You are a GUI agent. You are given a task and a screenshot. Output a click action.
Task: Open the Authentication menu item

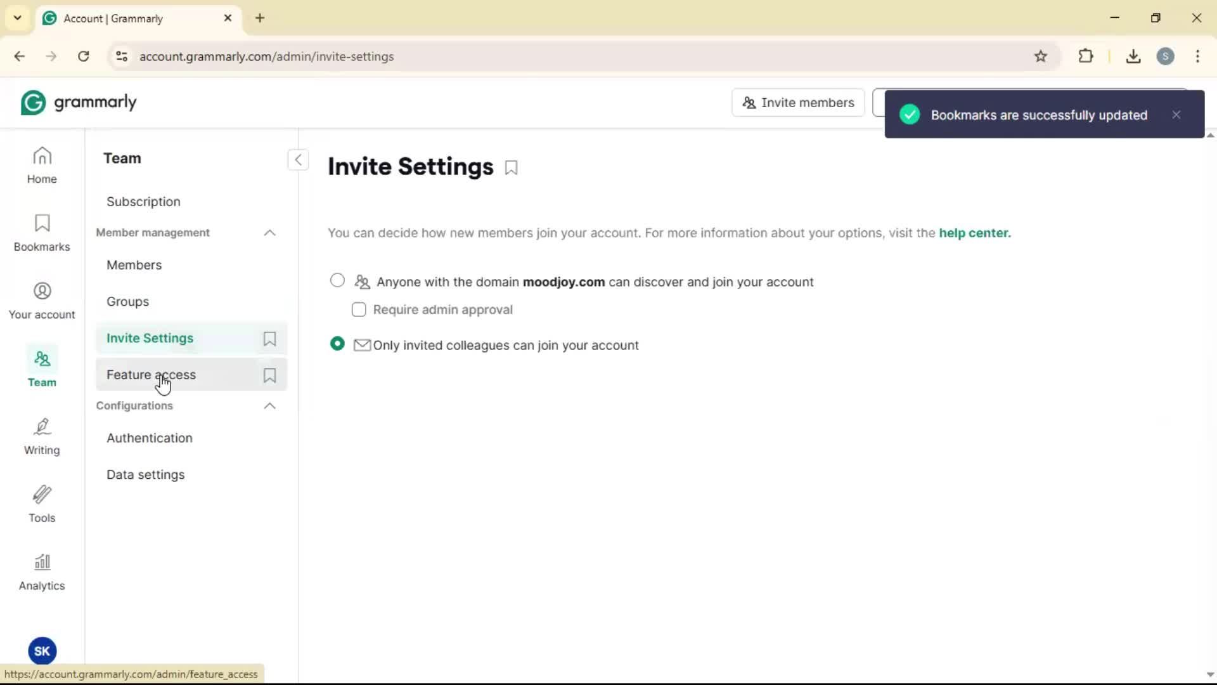[150, 438]
